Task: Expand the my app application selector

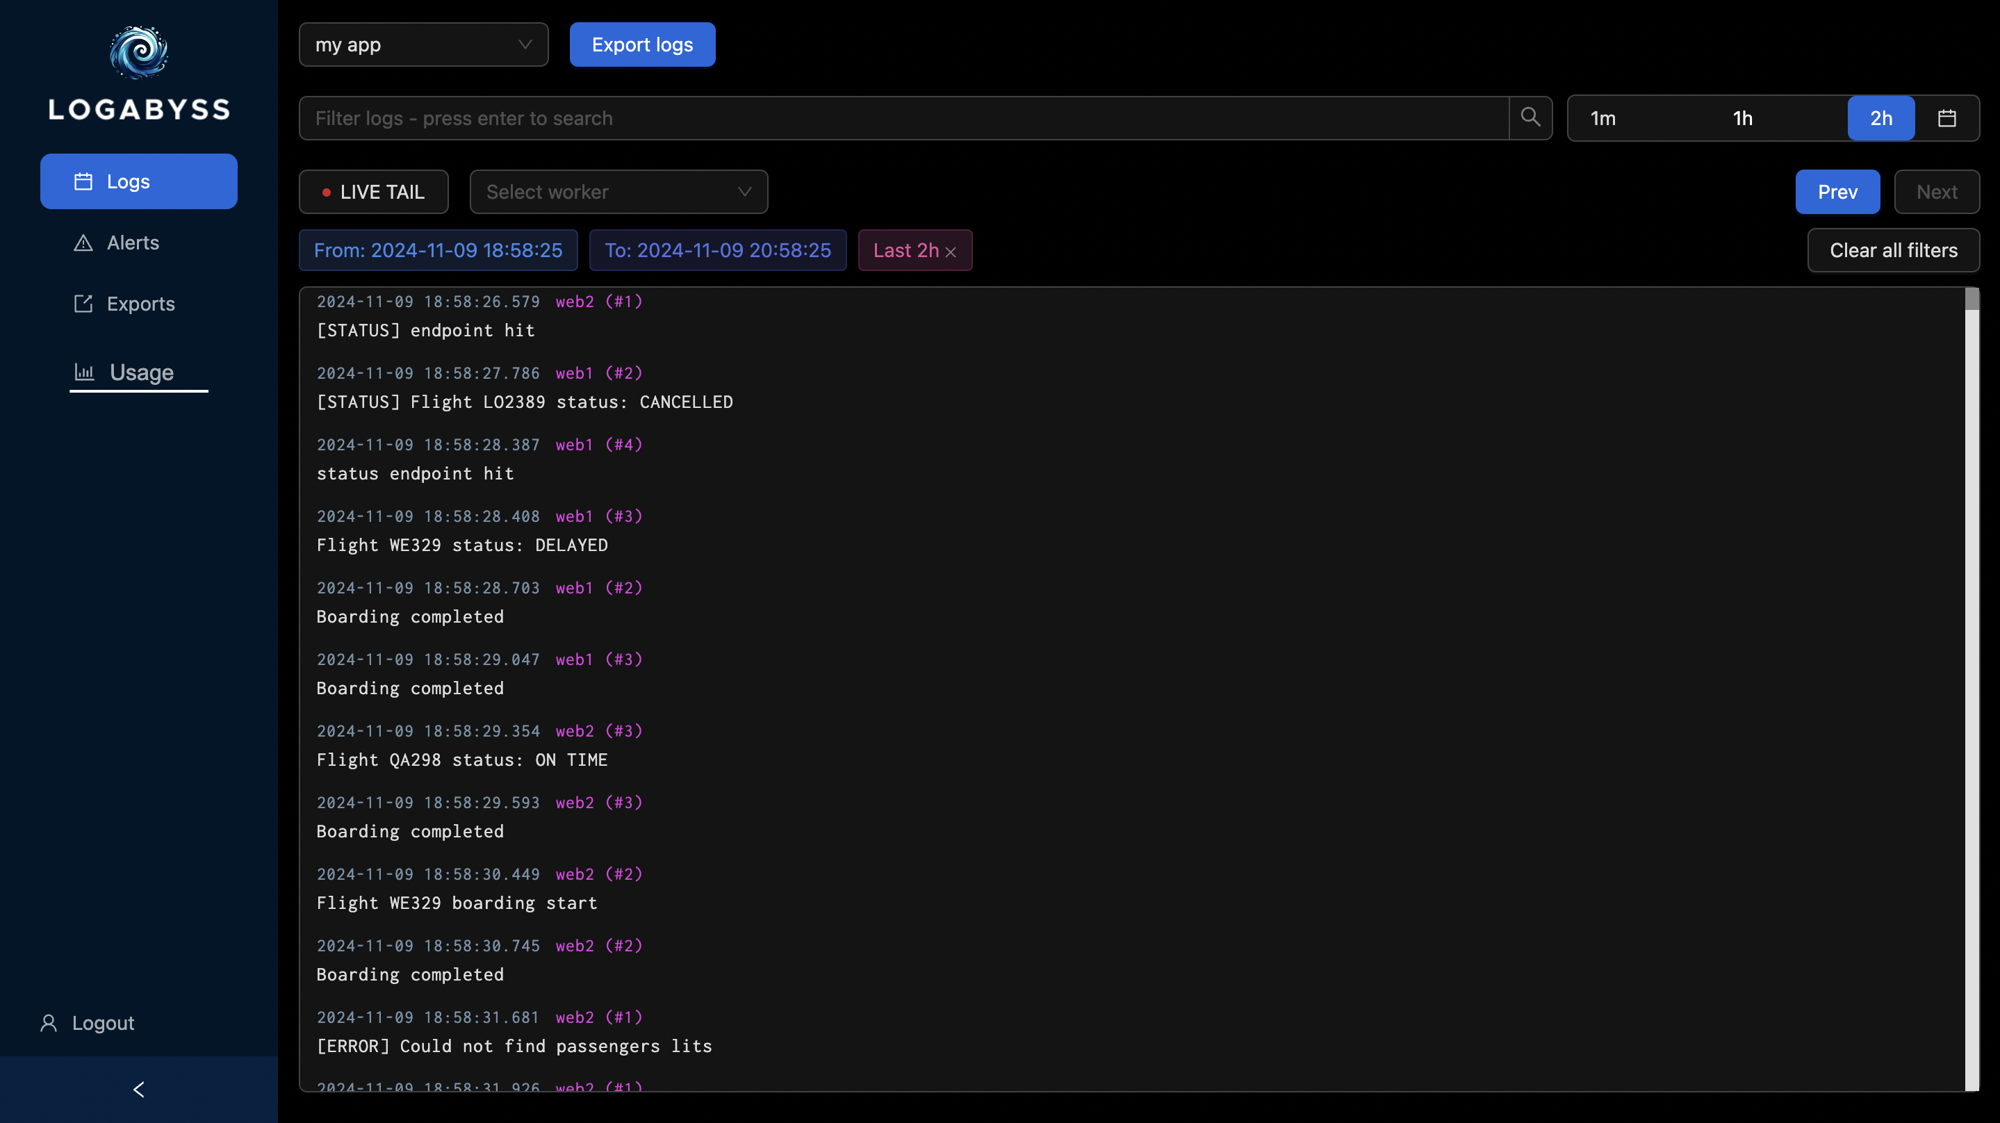Action: point(423,44)
